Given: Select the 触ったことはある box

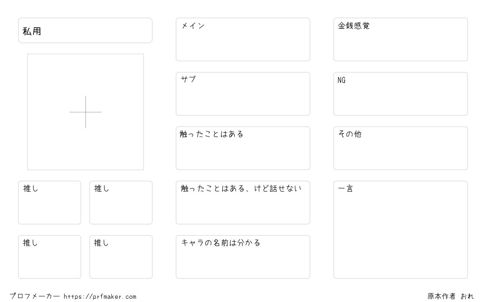Looking at the screenshot, I should tap(243, 148).
